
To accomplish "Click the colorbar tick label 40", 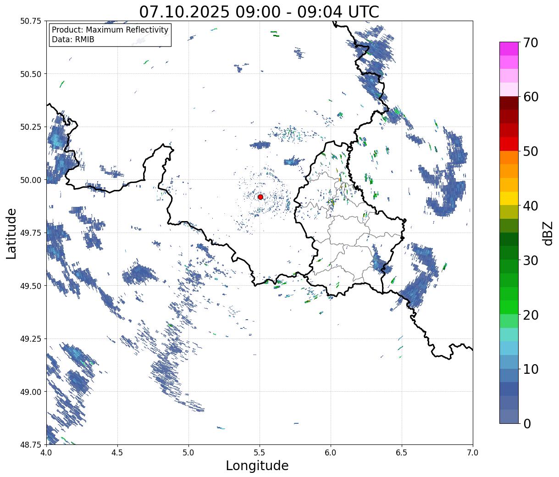I will click(530, 206).
